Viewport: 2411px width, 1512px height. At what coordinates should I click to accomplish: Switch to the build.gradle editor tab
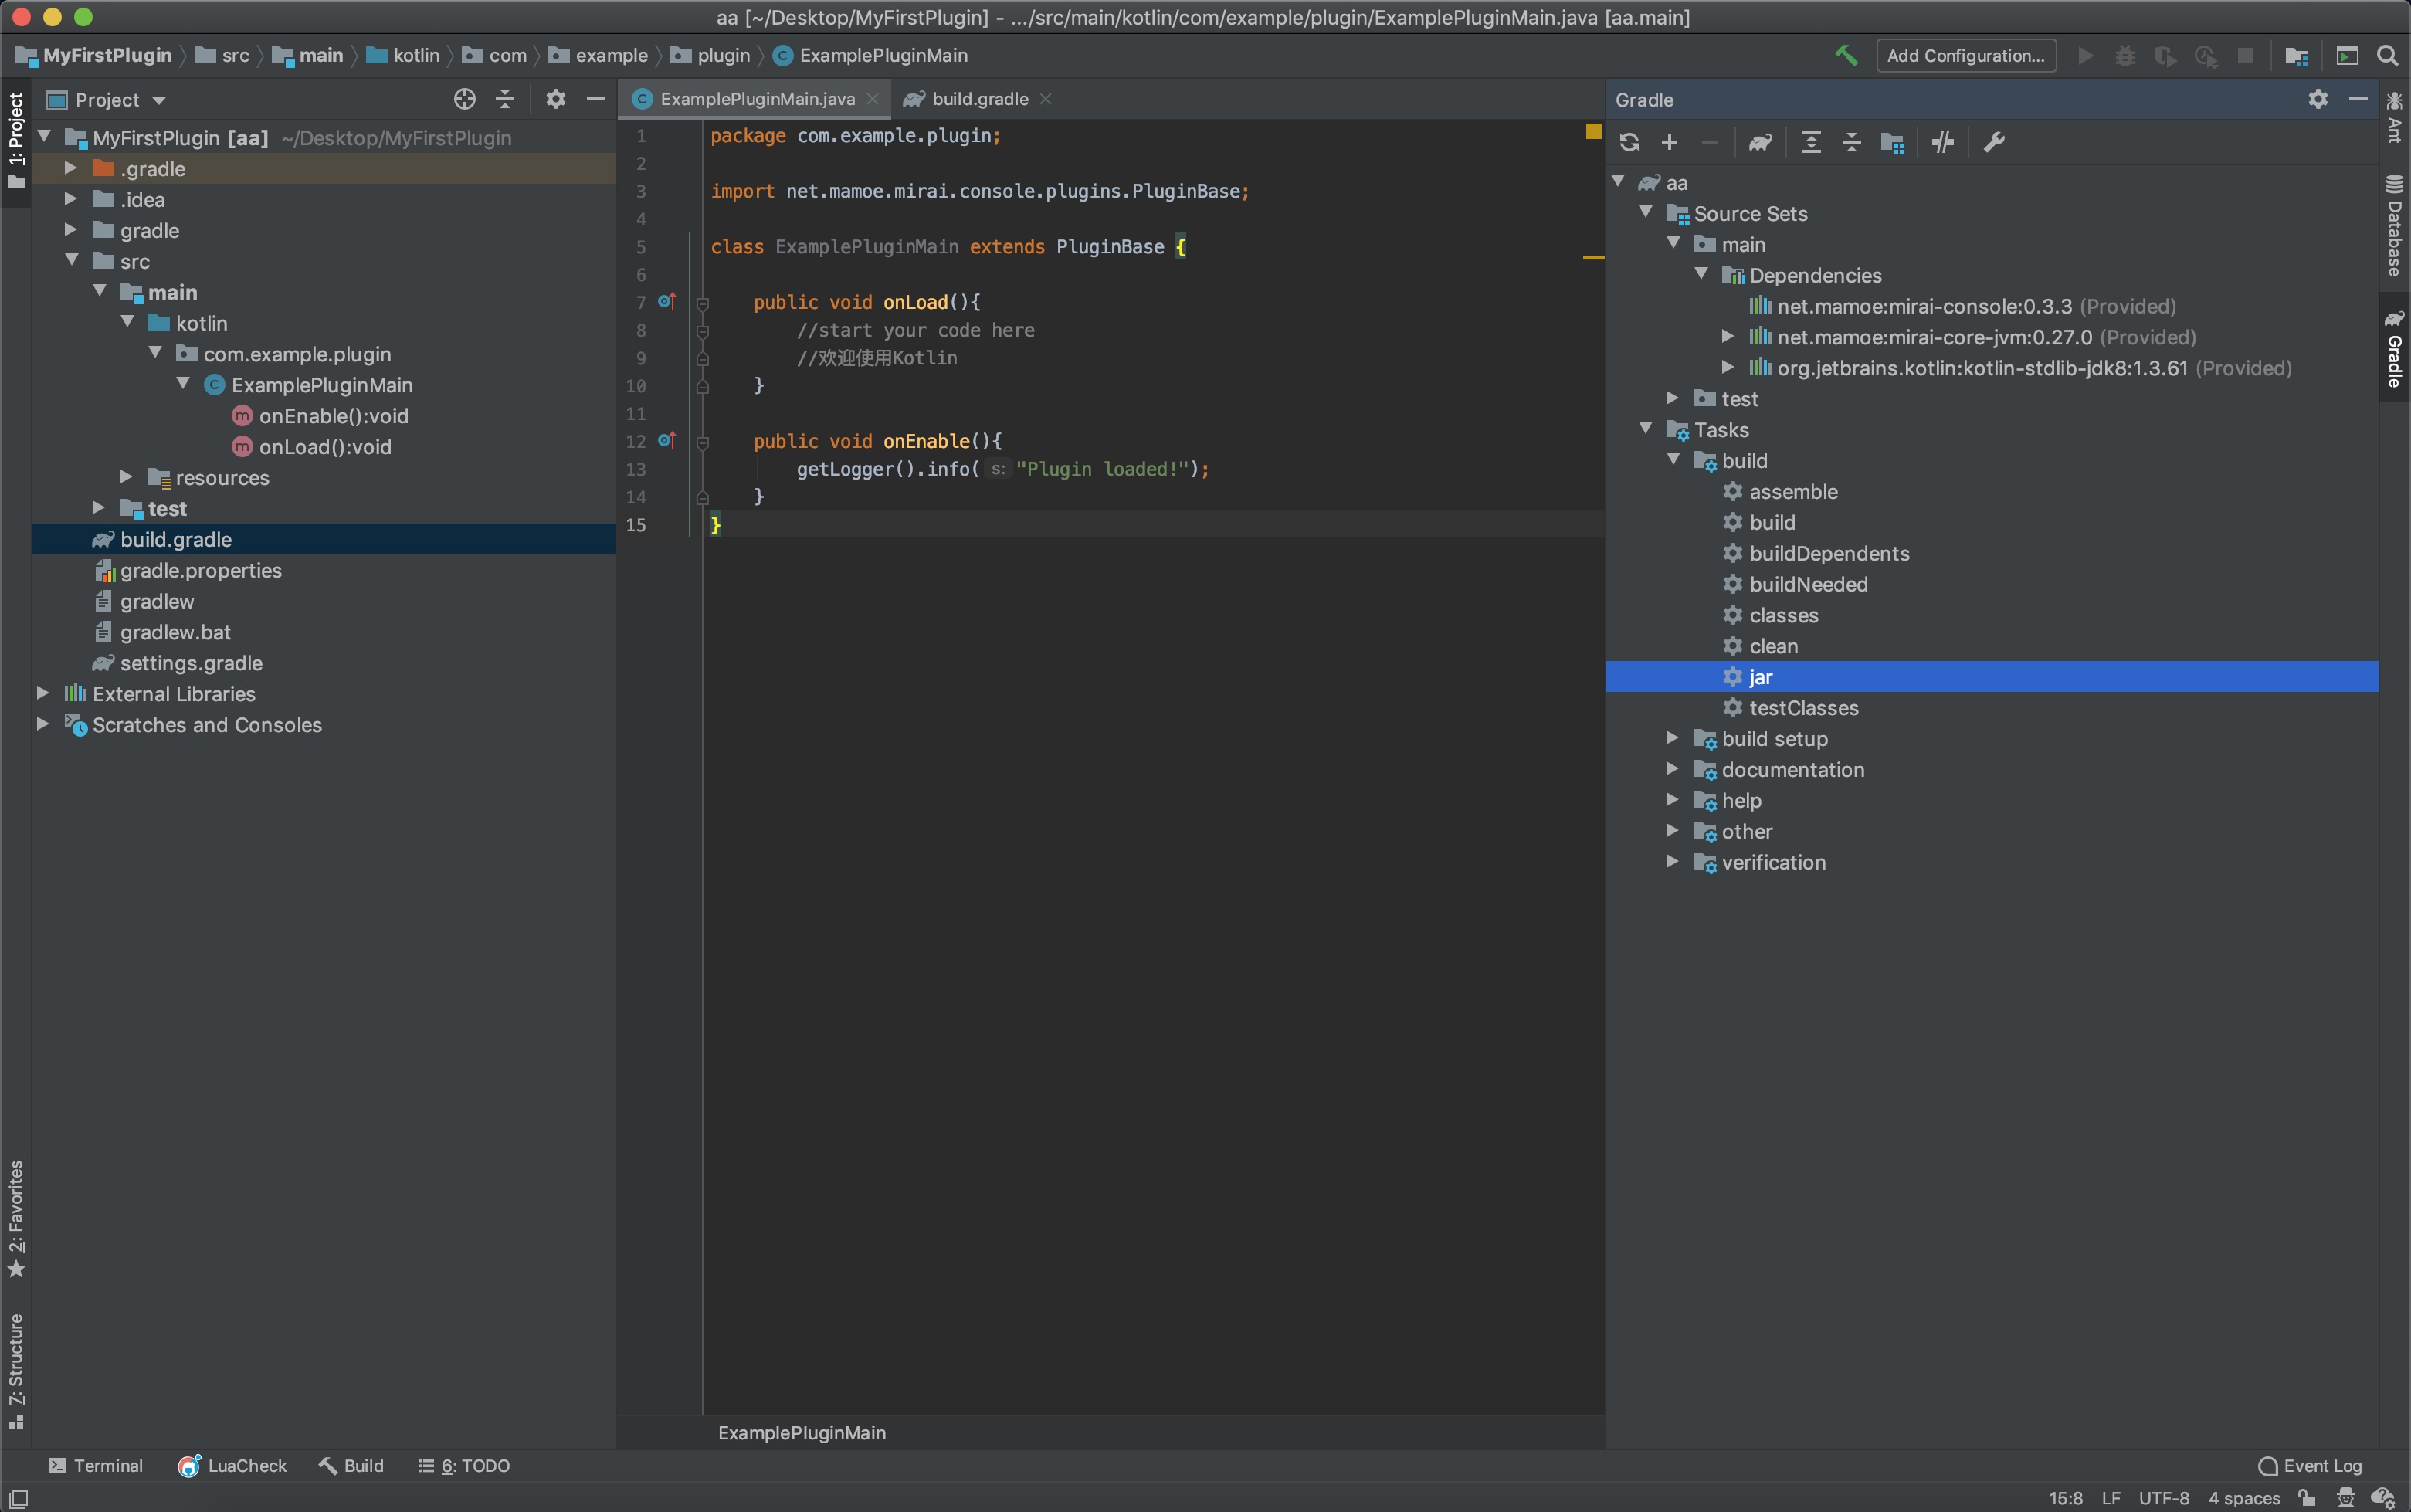pos(978,99)
